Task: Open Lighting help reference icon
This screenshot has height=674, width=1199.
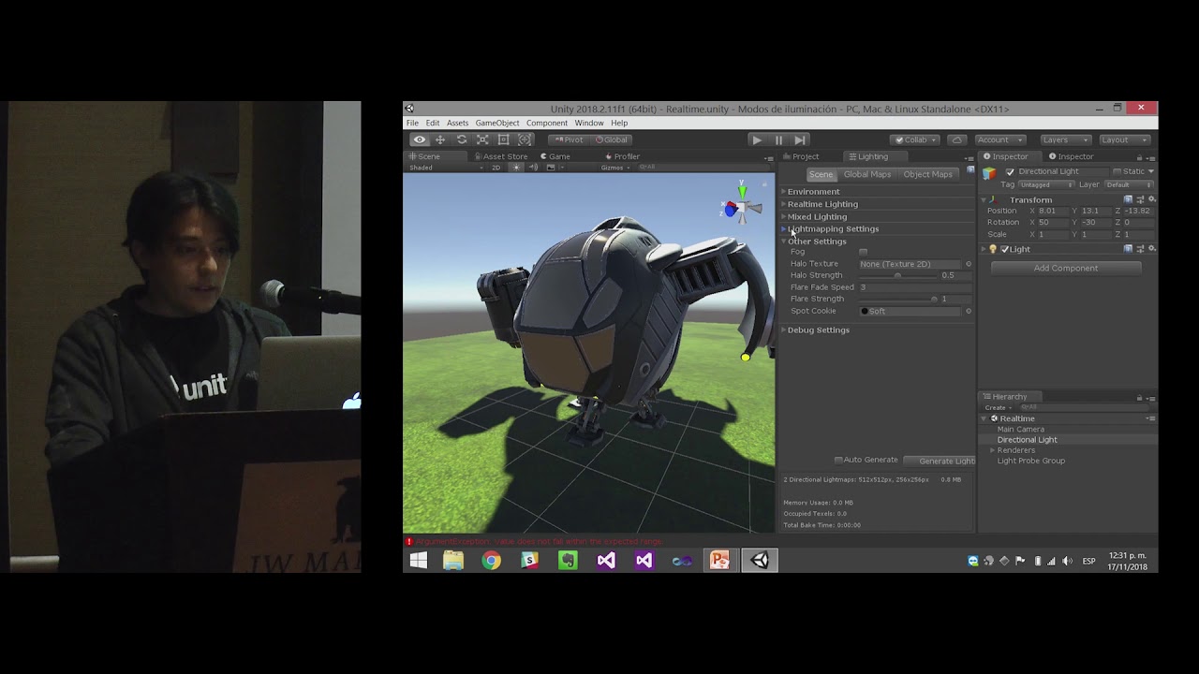Action: tap(970, 170)
